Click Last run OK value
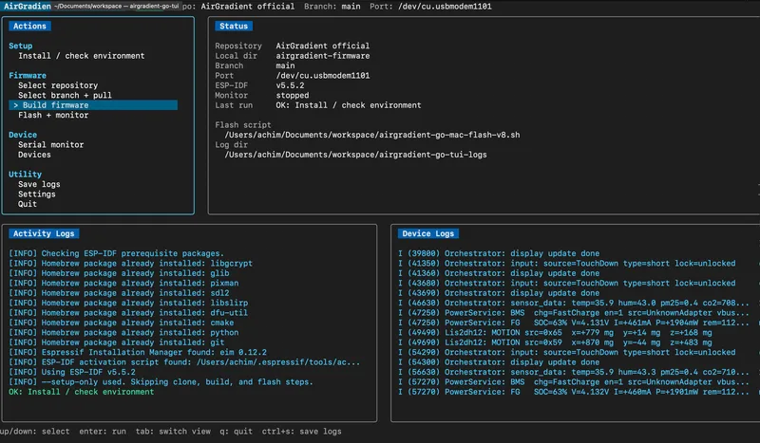The width and height of the screenshot is (760, 443). tap(349, 105)
